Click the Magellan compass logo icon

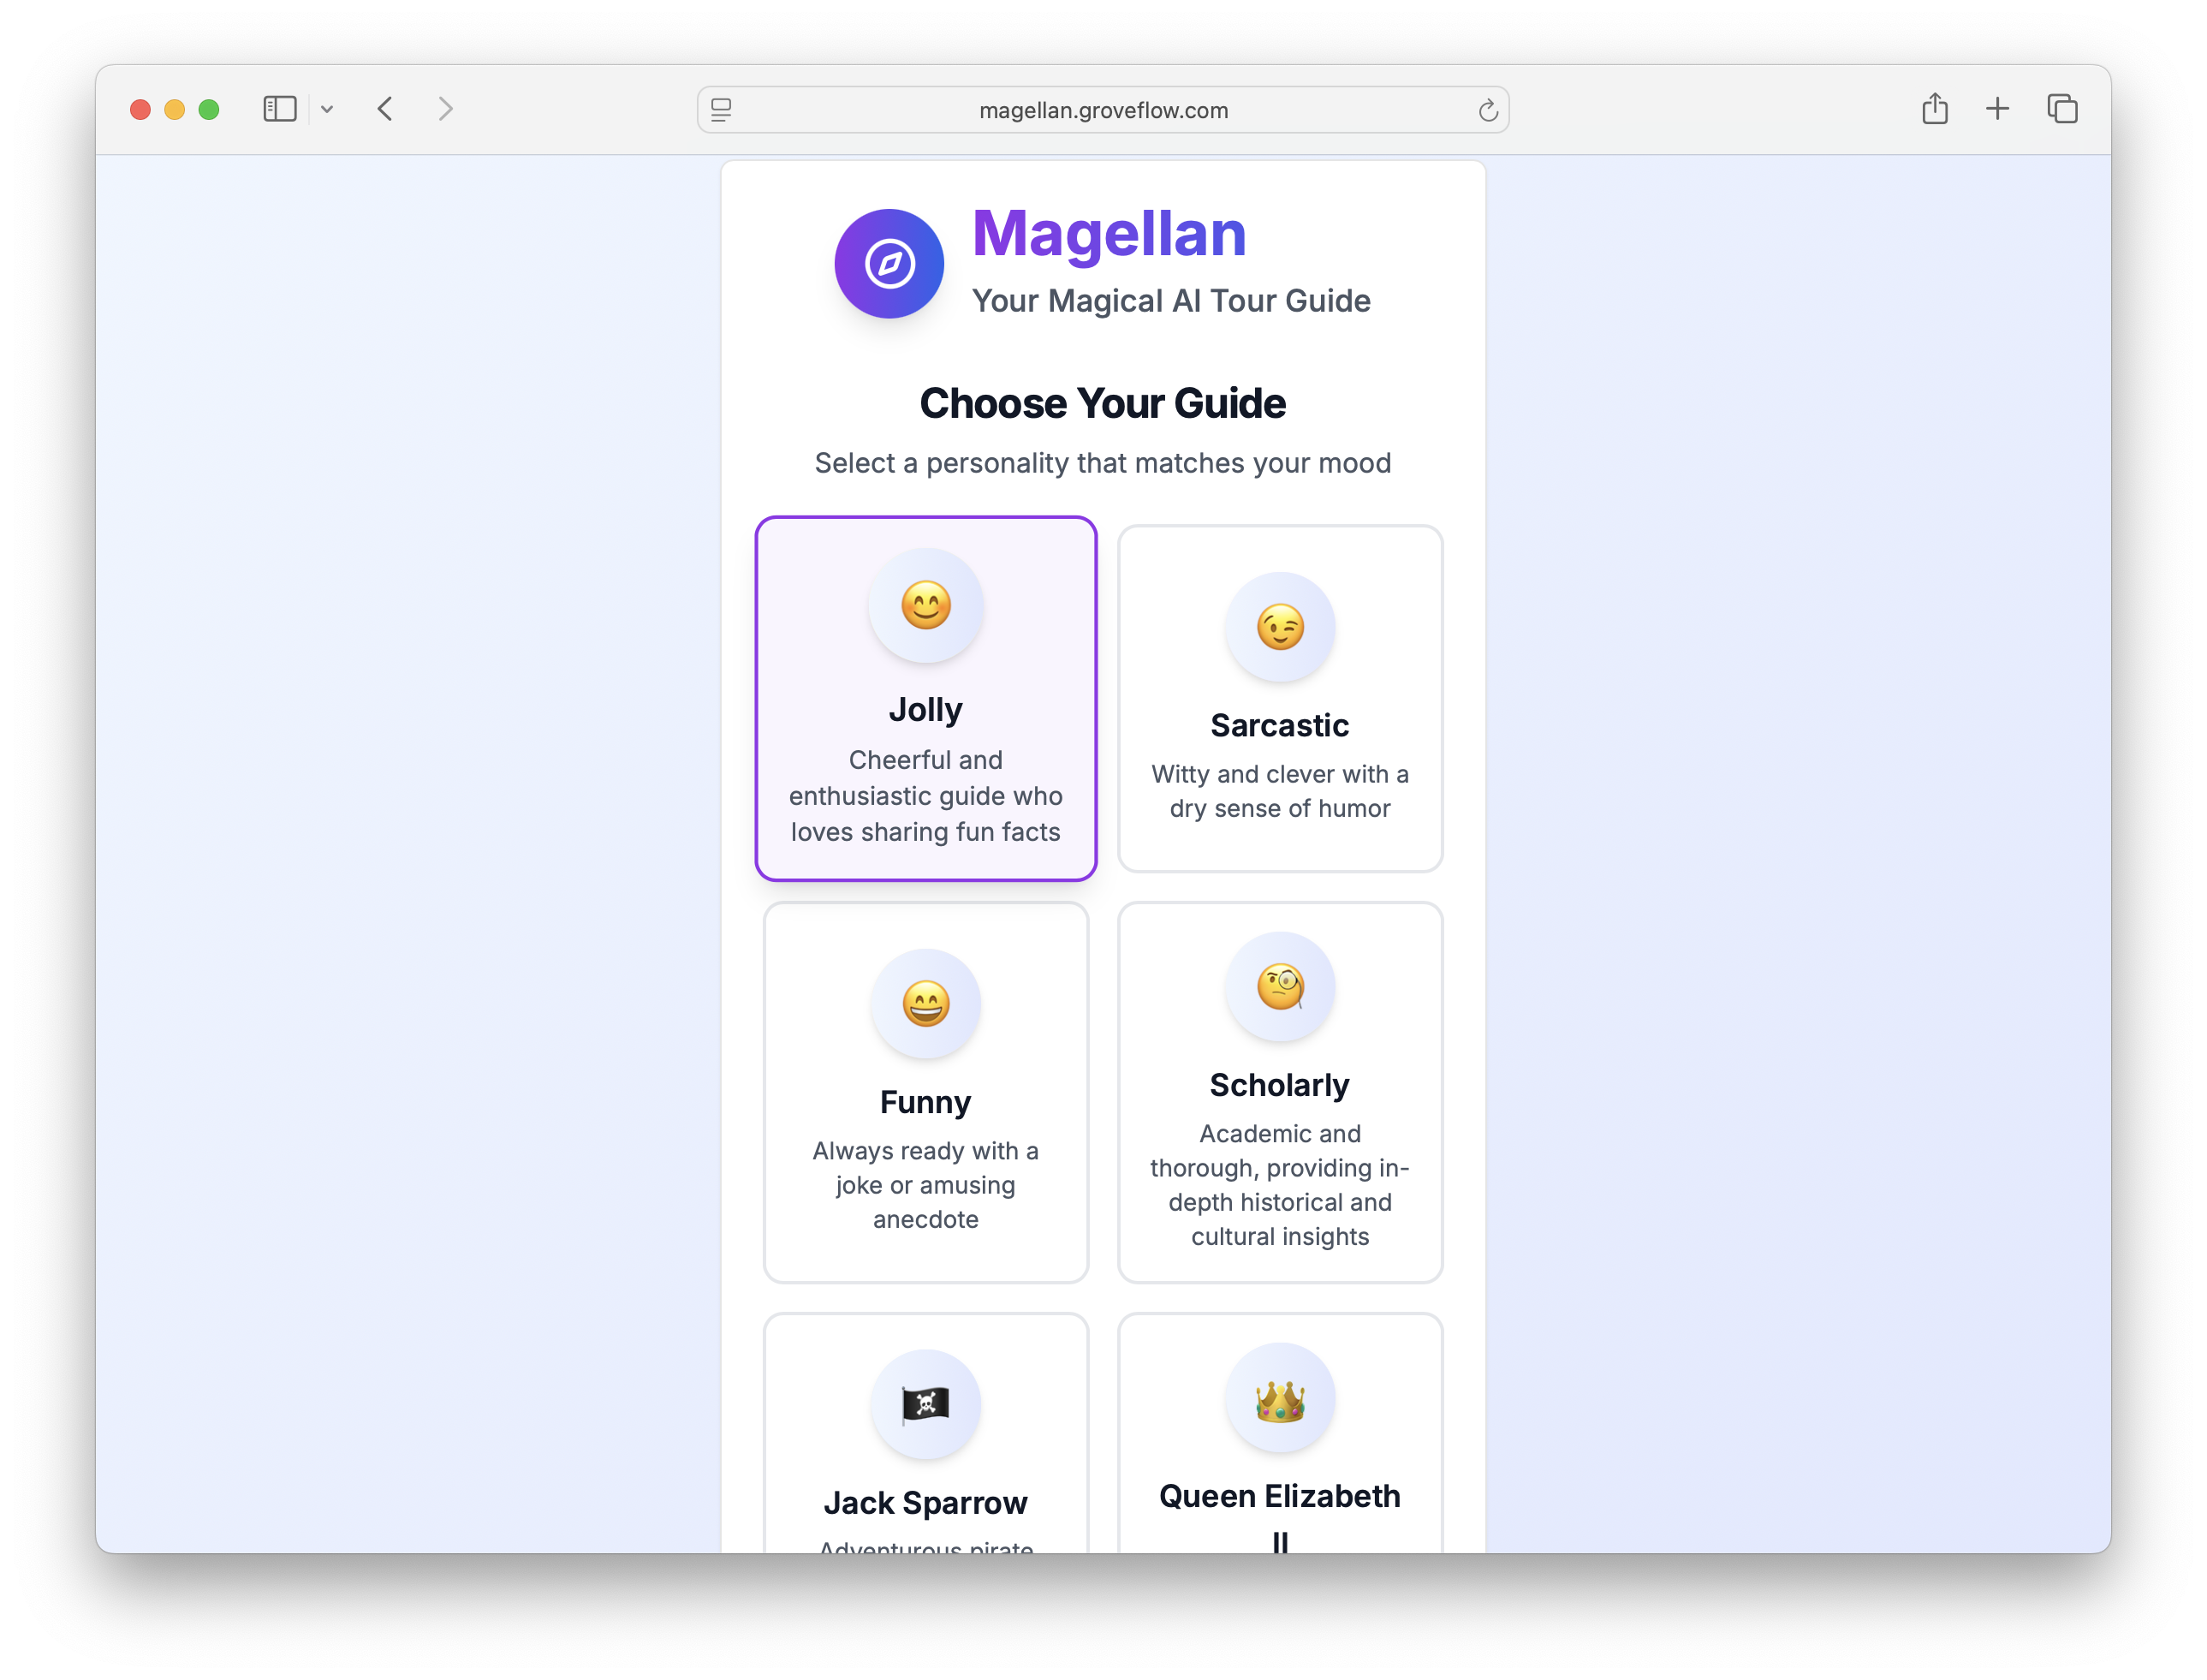point(889,264)
